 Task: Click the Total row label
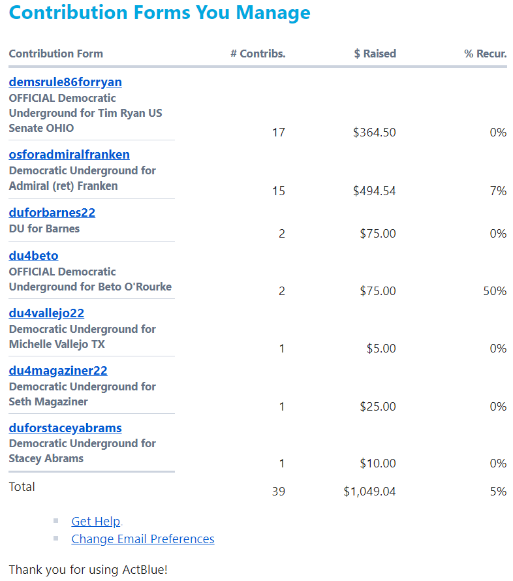(x=22, y=486)
